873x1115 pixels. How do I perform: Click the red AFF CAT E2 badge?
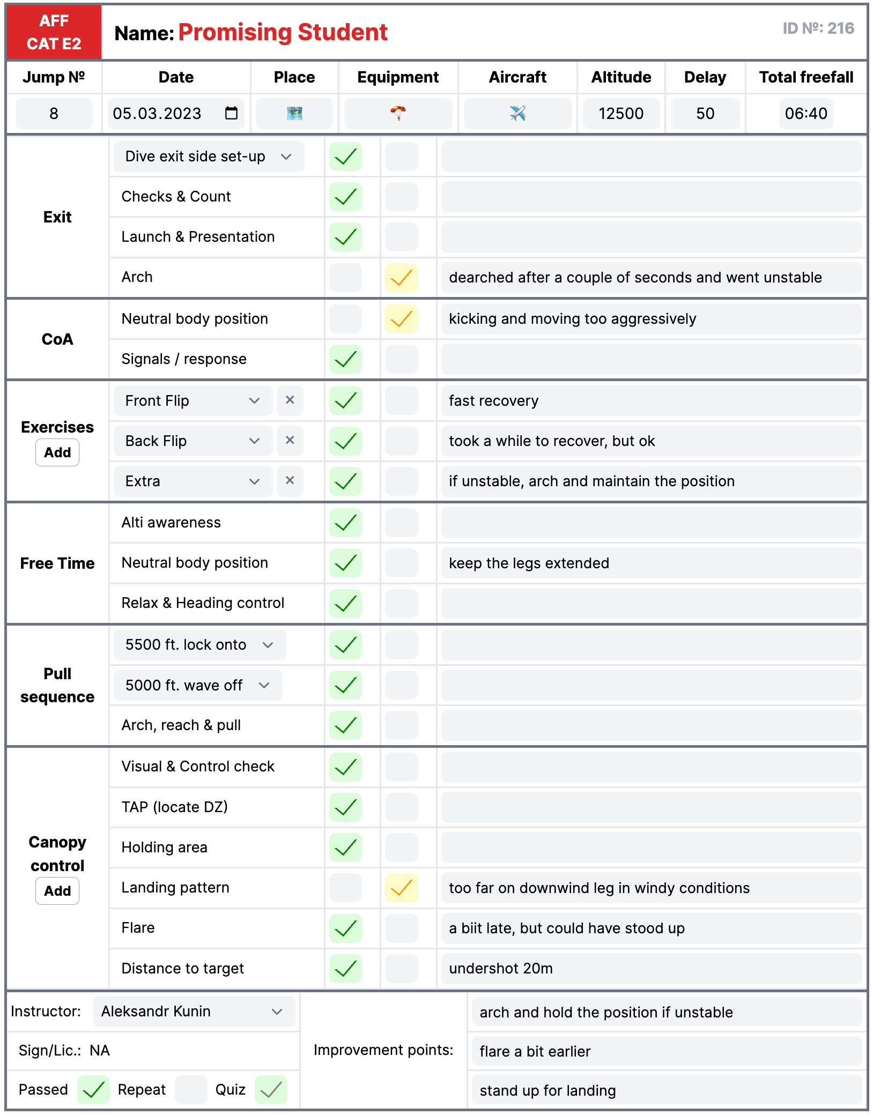[53, 32]
